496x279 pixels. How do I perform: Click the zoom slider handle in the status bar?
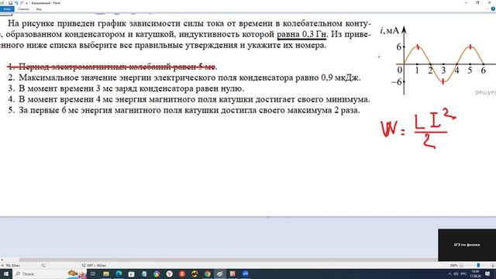[x=478, y=265]
